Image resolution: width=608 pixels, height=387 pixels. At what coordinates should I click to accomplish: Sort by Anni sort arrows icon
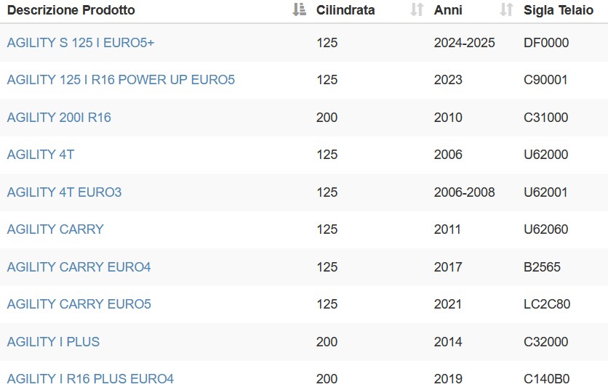(506, 9)
